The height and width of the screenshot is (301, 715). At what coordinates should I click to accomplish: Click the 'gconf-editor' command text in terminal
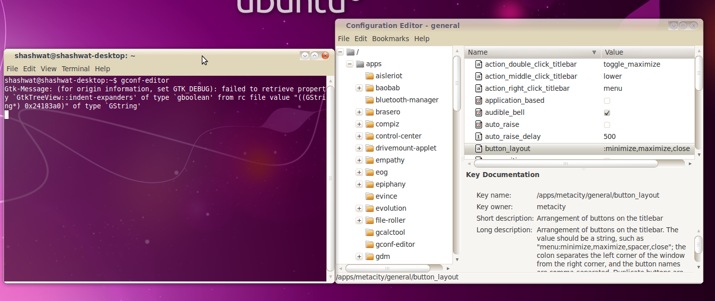145,80
